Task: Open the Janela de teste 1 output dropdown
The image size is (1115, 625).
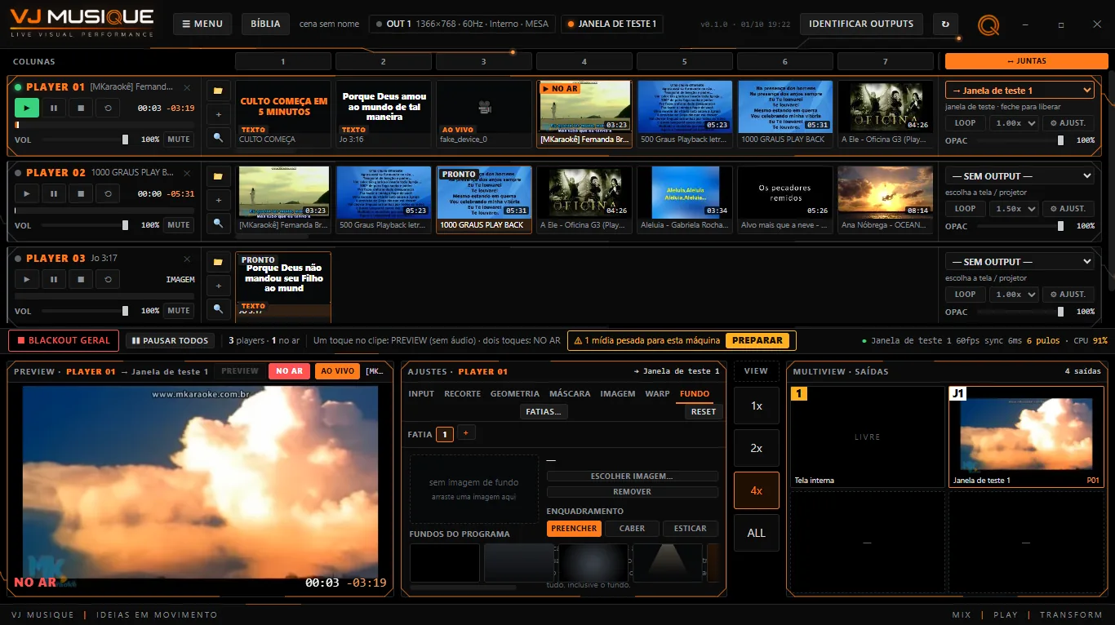Action: click(1019, 91)
